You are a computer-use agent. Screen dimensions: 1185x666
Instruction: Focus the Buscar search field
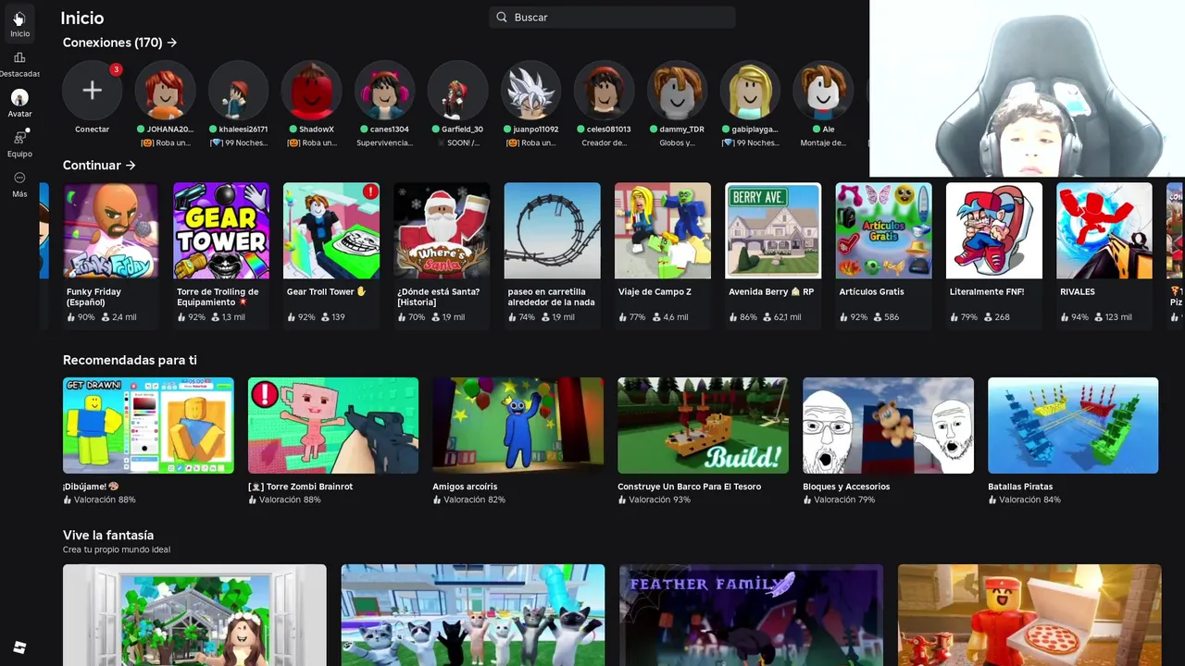[x=612, y=17]
